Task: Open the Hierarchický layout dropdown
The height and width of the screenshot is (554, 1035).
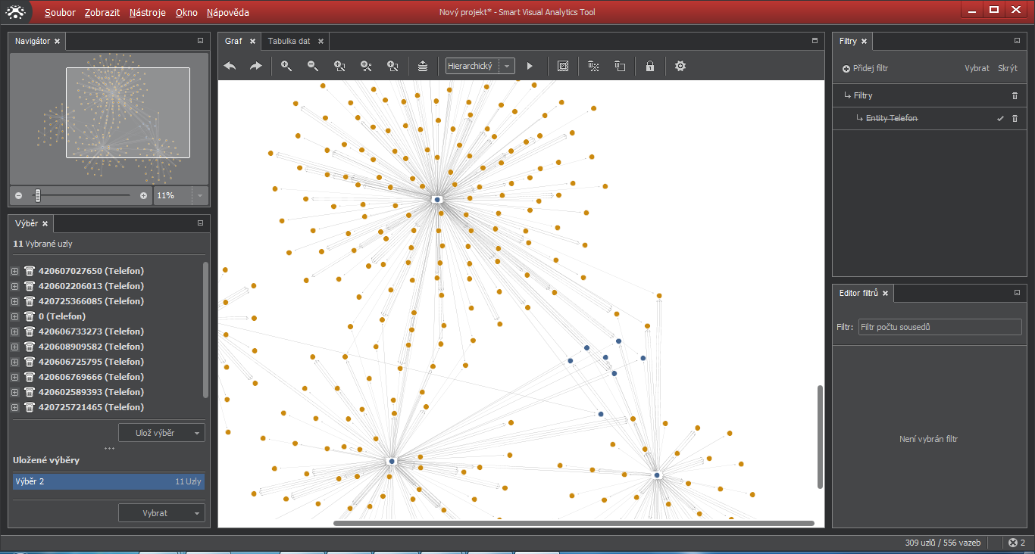Action: pos(508,67)
